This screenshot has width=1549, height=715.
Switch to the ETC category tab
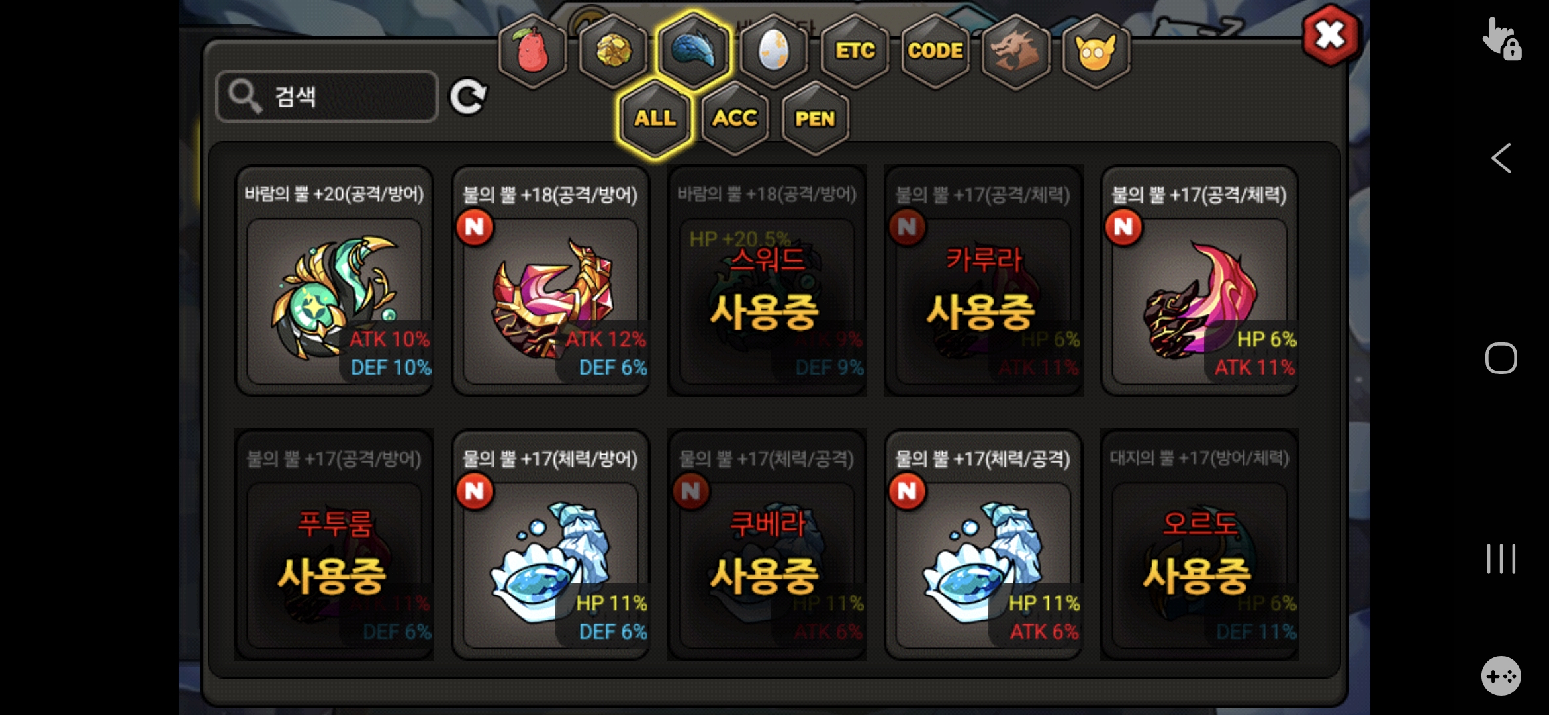[x=855, y=51]
